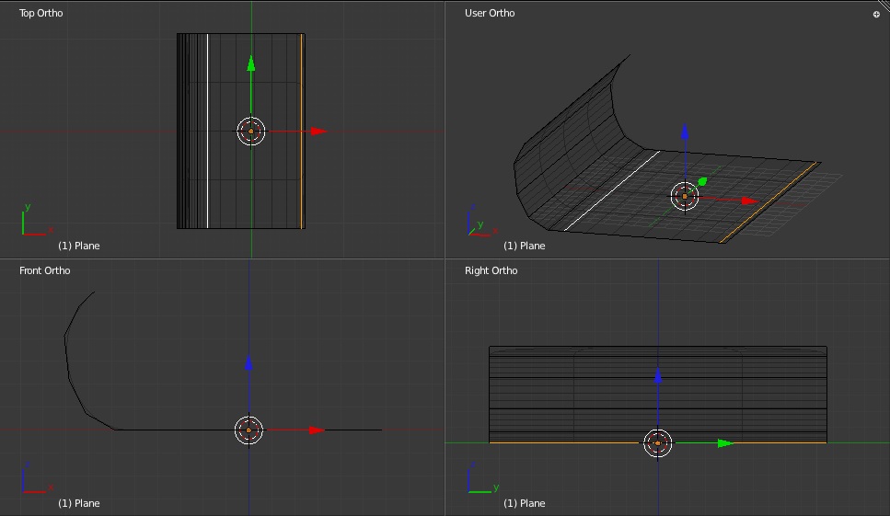The height and width of the screenshot is (516, 890).
Task: Click the manipulator center circle in User Ortho
Action: point(685,196)
